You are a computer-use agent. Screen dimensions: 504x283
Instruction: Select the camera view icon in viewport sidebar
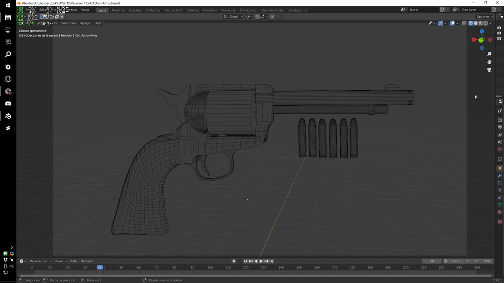(x=489, y=69)
